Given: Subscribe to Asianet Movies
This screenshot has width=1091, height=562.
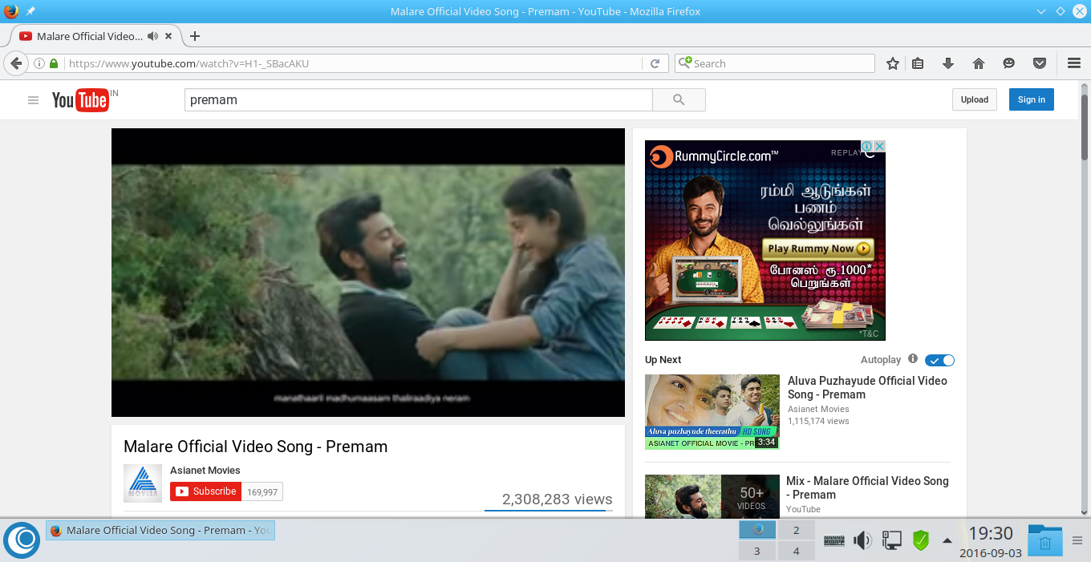Looking at the screenshot, I should 205,491.
